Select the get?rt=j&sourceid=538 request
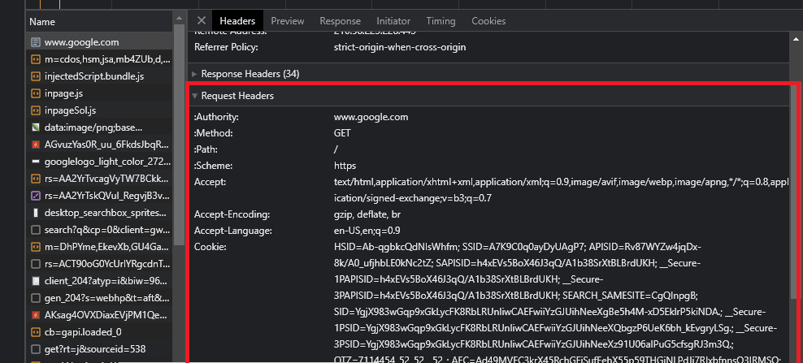Screen dimensions: 803x363 (100, 349)
